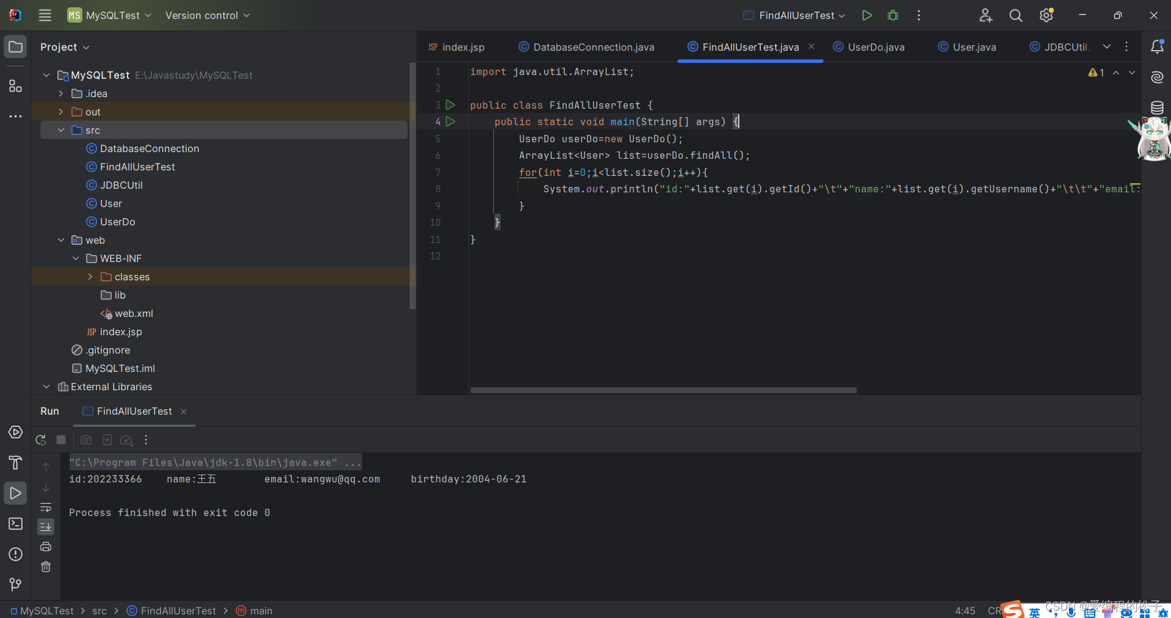Open Problems tool window

point(15,554)
